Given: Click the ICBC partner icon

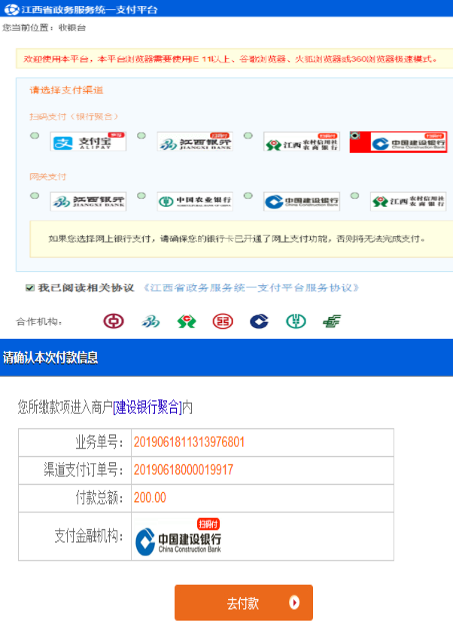Looking at the screenshot, I should (x=223, y=321).
